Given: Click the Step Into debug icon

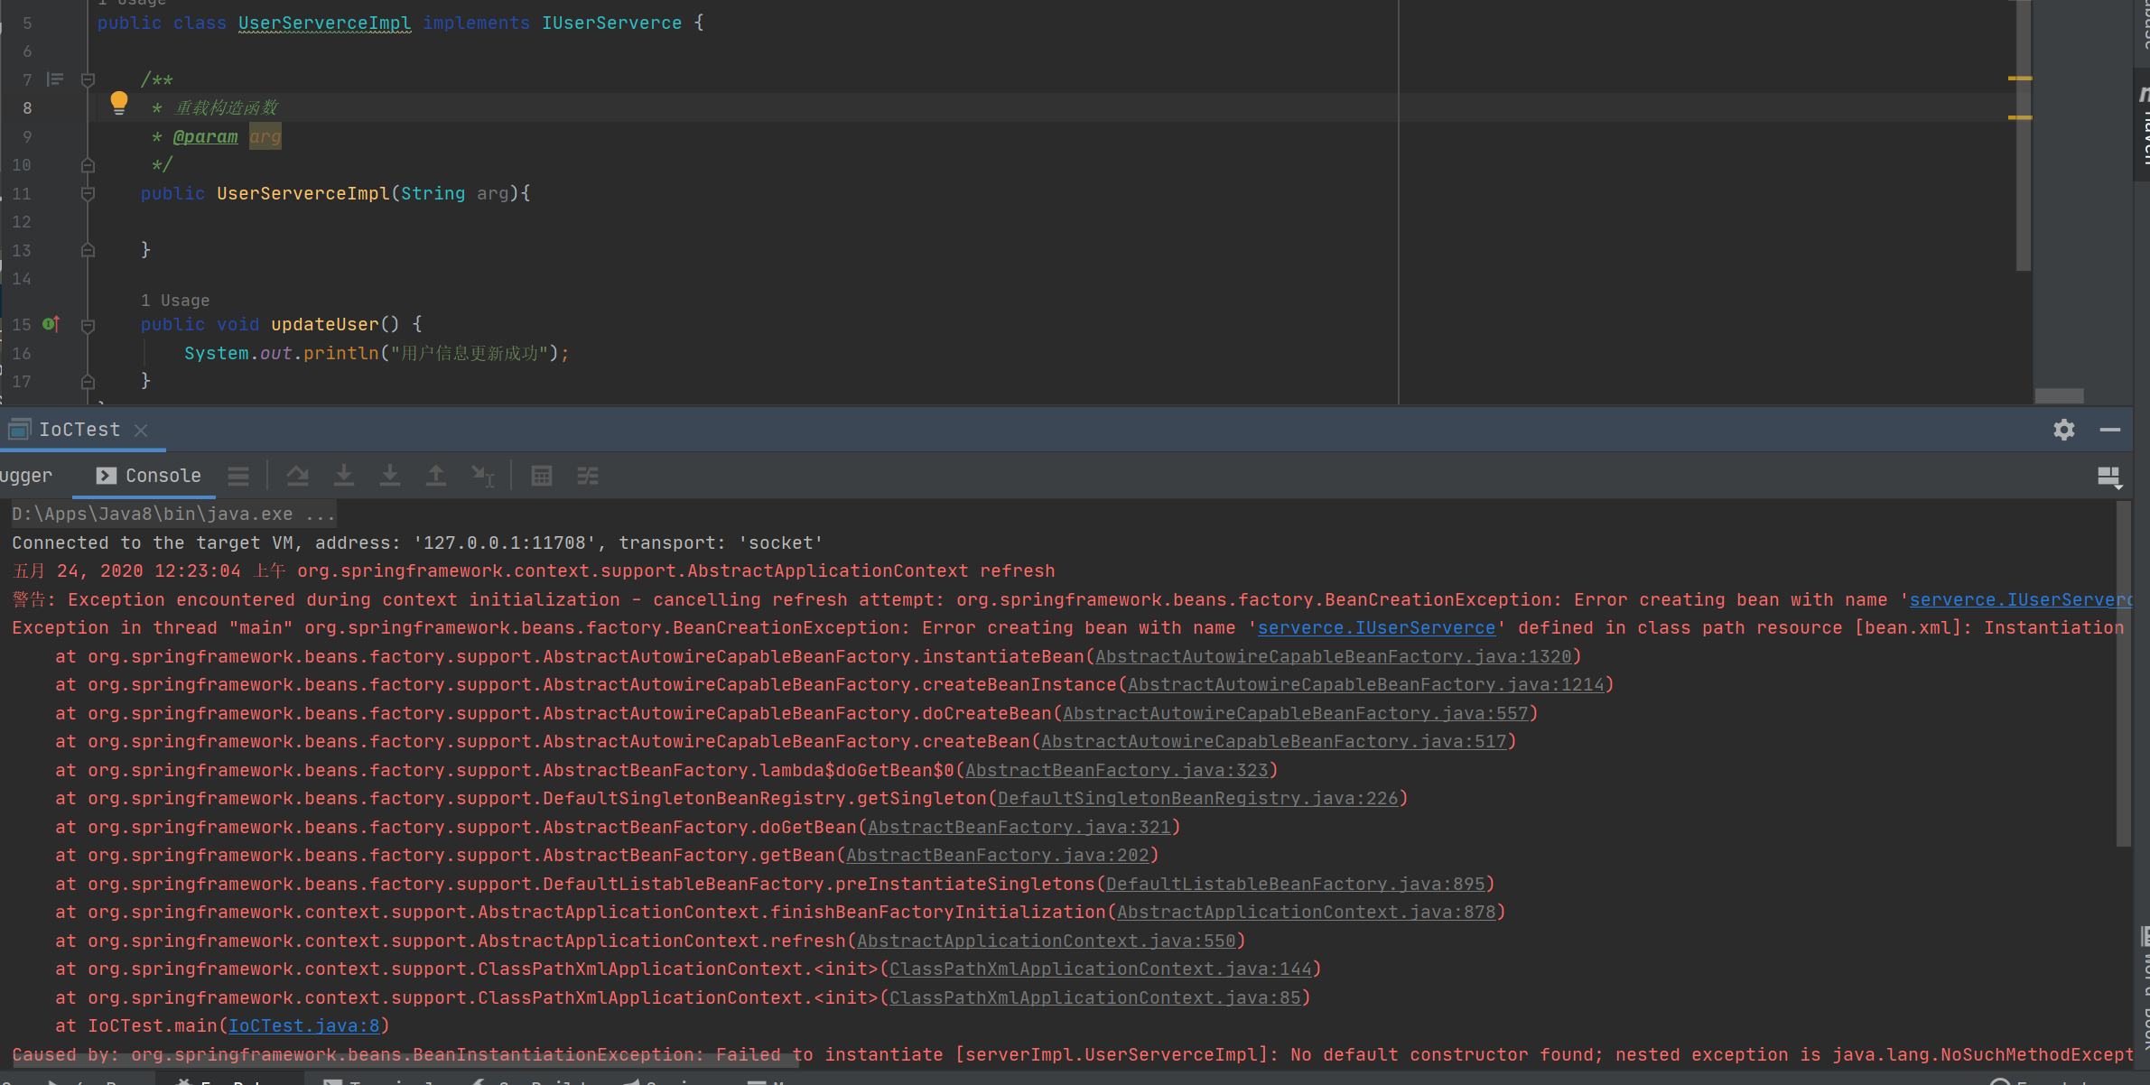Looking at the screenshot, I should tap(344, 476).
